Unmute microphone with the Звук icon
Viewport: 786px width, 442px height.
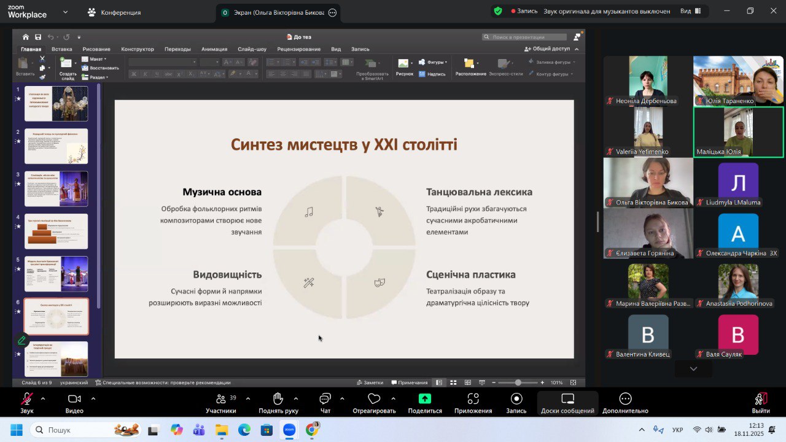[x=27, y=400]
